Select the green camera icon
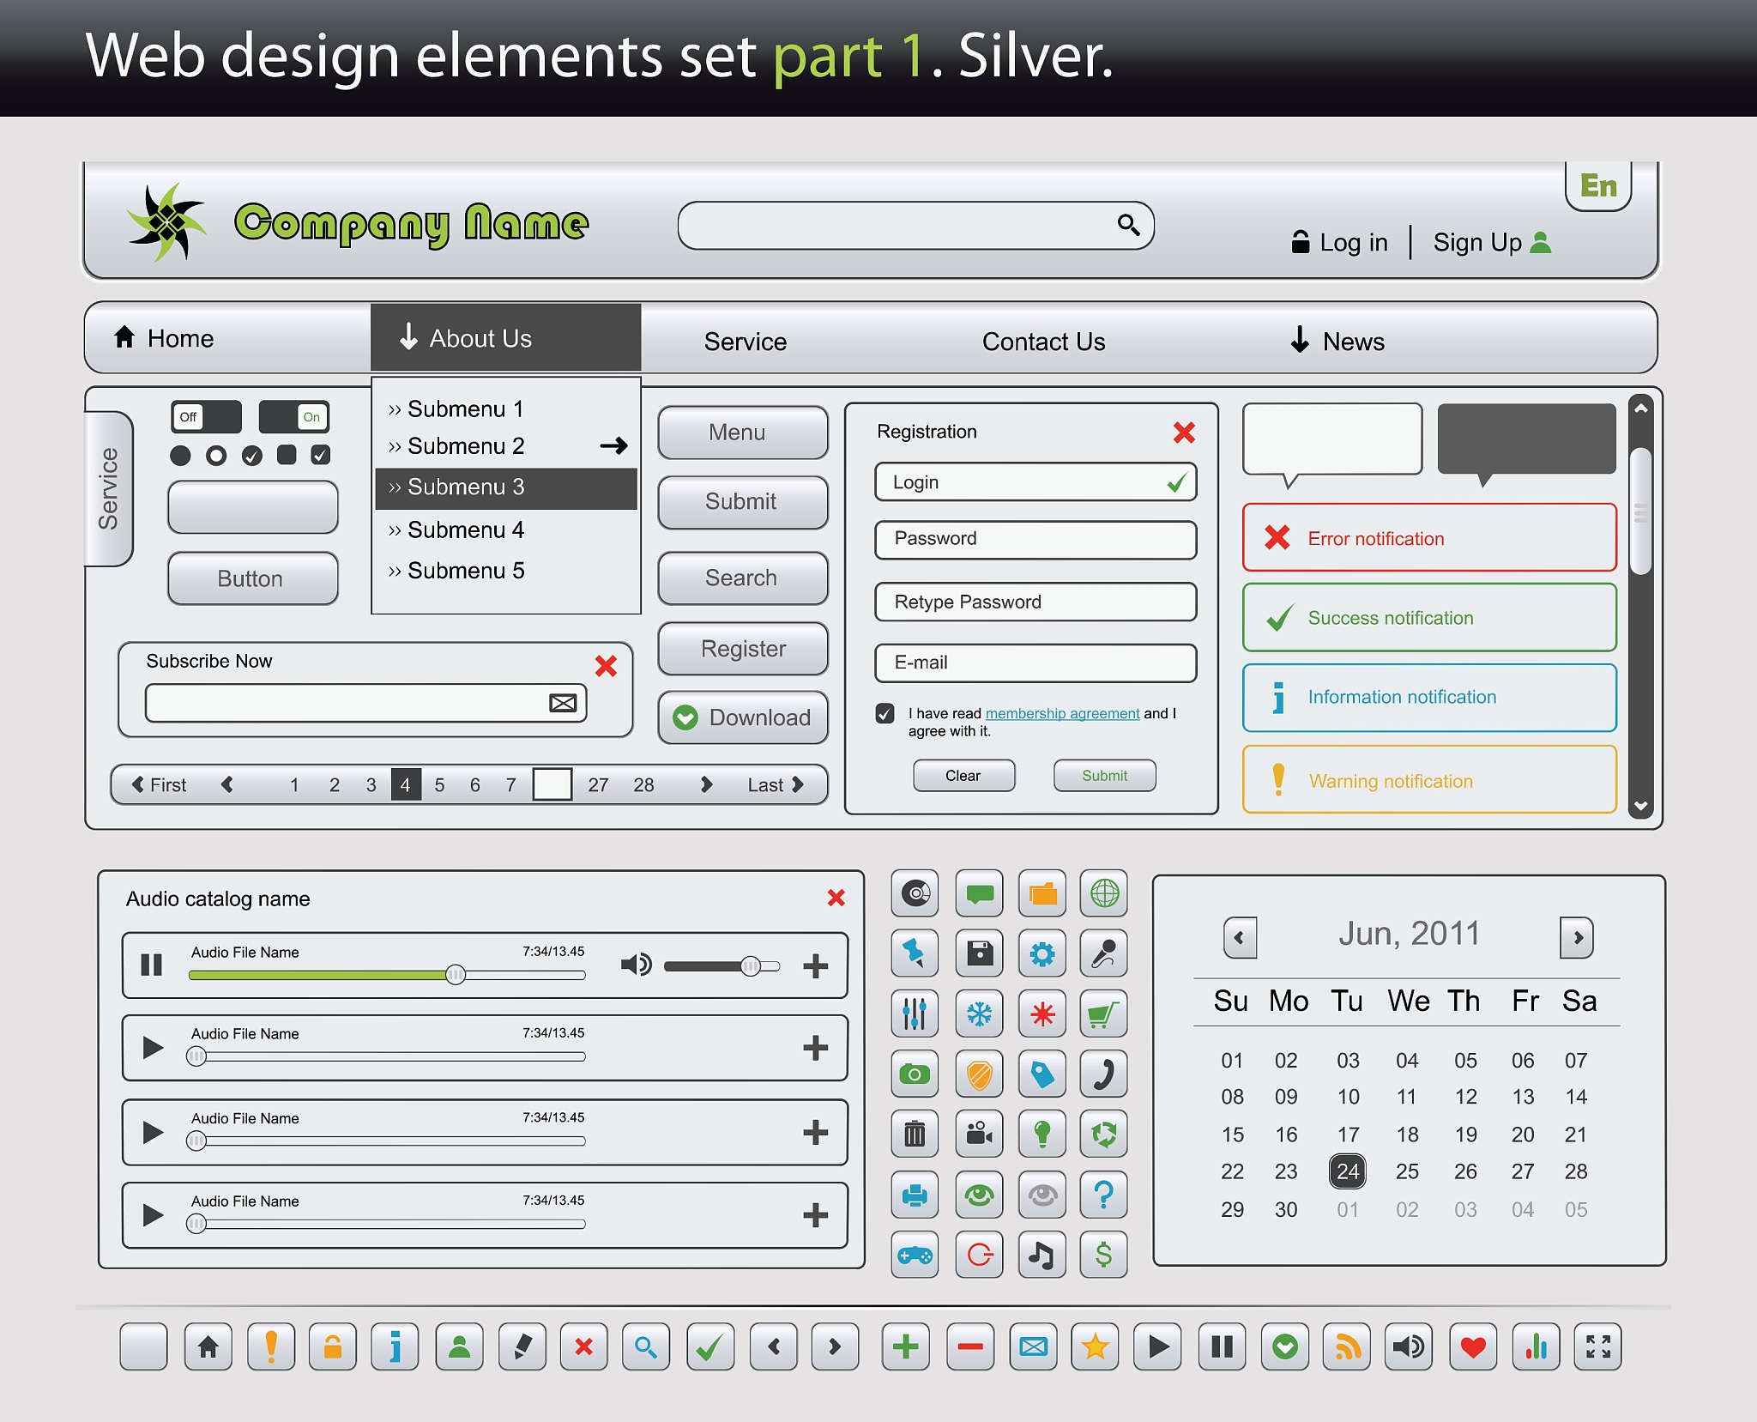1757x1422 pixels. click(915, 1074)
